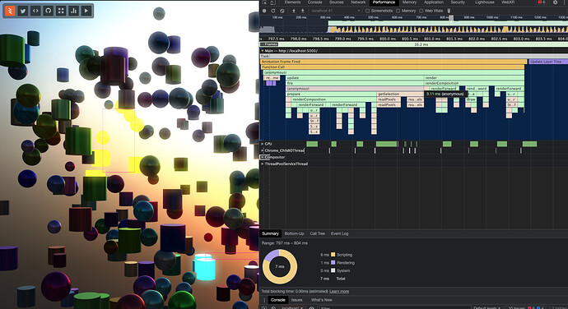Click the bar chart stats icon
The width and height of the screenshot is (568, 309).
coord(73,11)
